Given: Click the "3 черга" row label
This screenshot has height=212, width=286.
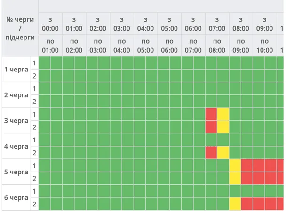Looking at the screenshot, I should coord(16,121).
